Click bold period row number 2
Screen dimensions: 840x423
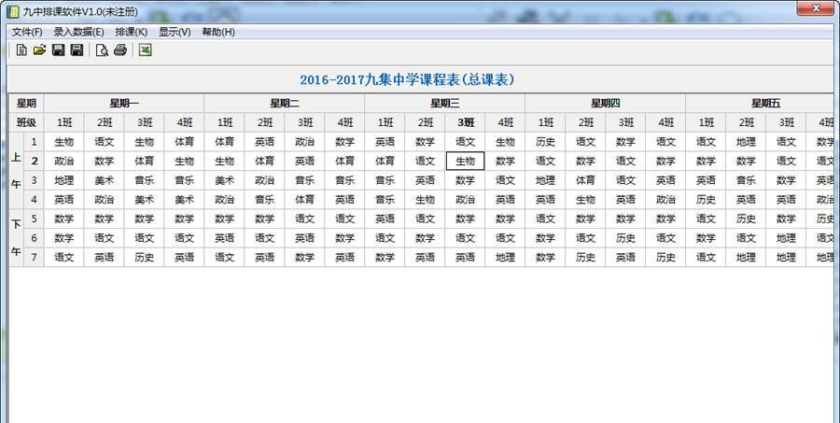[x=35, y=161]
